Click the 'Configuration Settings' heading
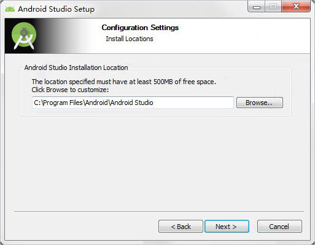This screenshot has height=245, width=315. pyautogui.click(x=140, y=28)
